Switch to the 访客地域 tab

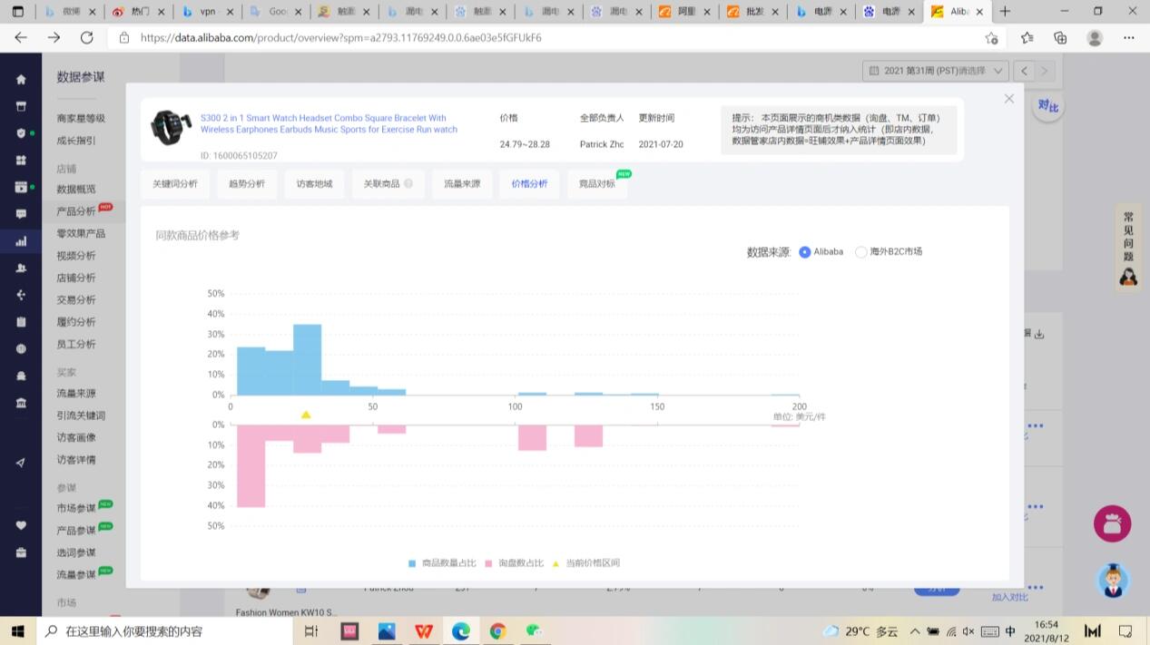click(x=314, y=184)
